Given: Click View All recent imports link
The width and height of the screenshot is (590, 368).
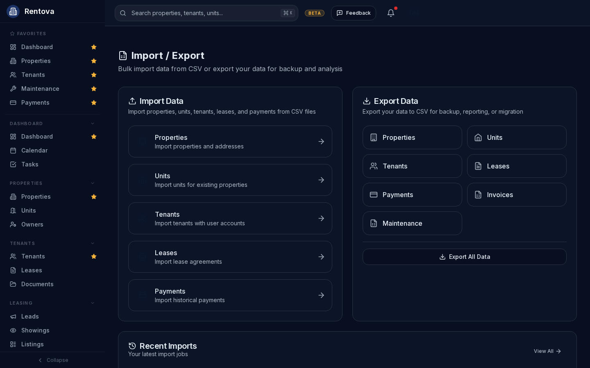Looking at the screenshot, I should [x=547, y=351].
